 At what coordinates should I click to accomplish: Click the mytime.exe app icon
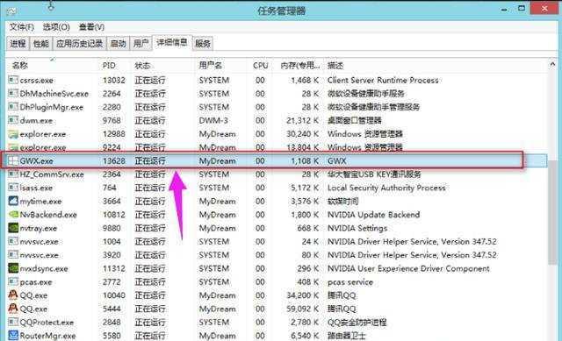[x=13, y=201]
